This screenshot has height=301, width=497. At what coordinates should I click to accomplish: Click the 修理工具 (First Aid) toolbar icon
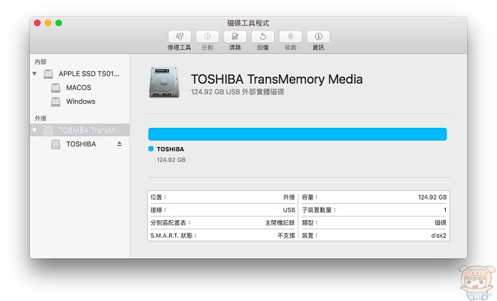coord(178,36)
